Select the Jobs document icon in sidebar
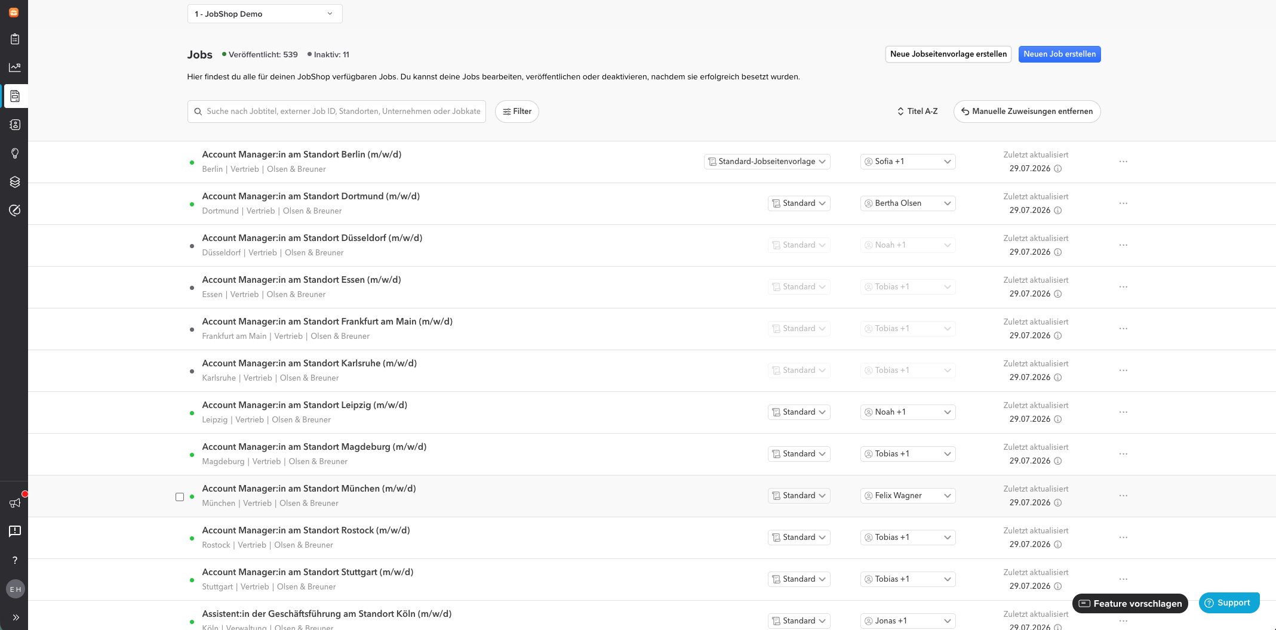The height and width of the screenshot is (630, 1276). point(15,96)
